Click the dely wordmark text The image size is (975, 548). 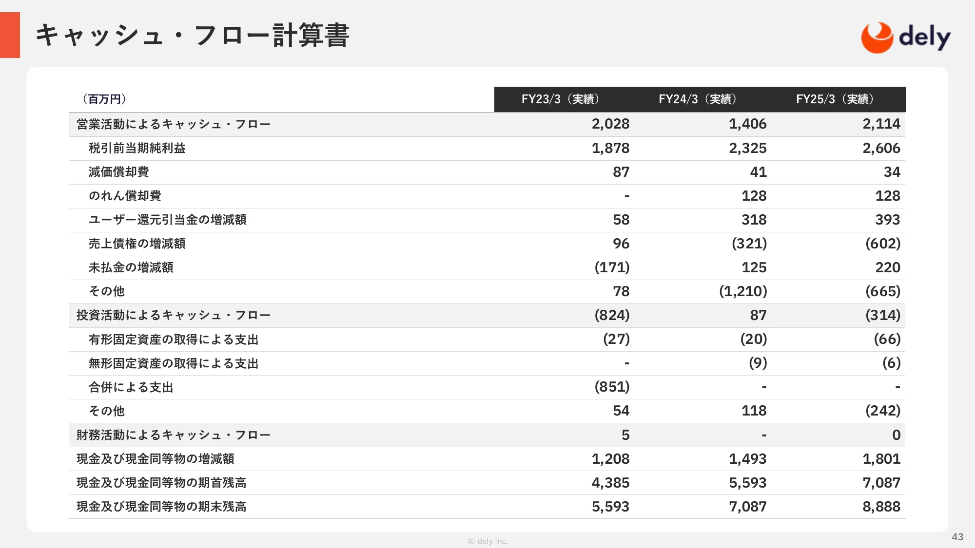click(924, 37)
